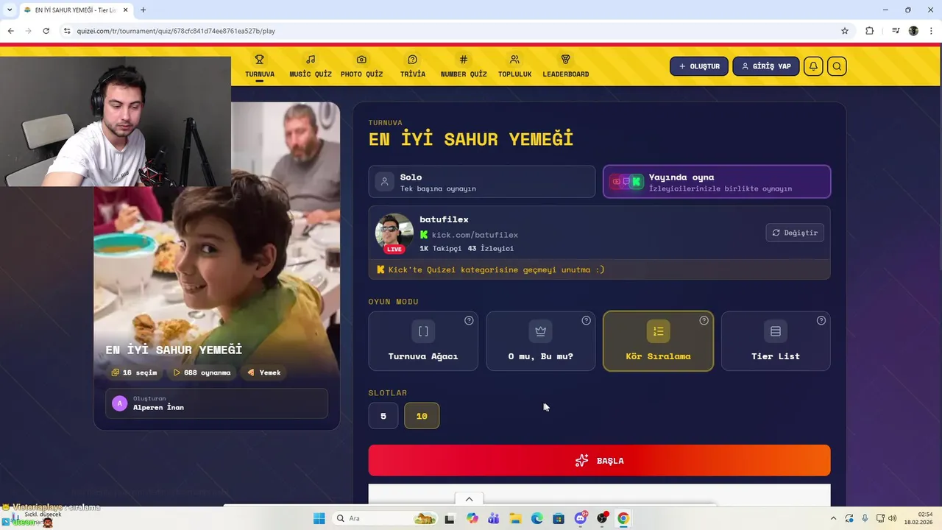The image size is (942, 530).
Task: Start the quiz with Başla
Action: pyautogui.click(x=599, y=460)
